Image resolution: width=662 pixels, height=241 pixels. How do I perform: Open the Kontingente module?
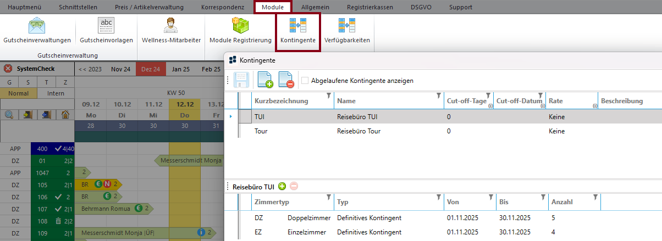pyautogui.click(x=297, y=32)
